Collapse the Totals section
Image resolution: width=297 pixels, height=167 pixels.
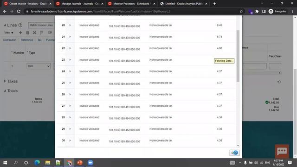[x=5, y=91]
